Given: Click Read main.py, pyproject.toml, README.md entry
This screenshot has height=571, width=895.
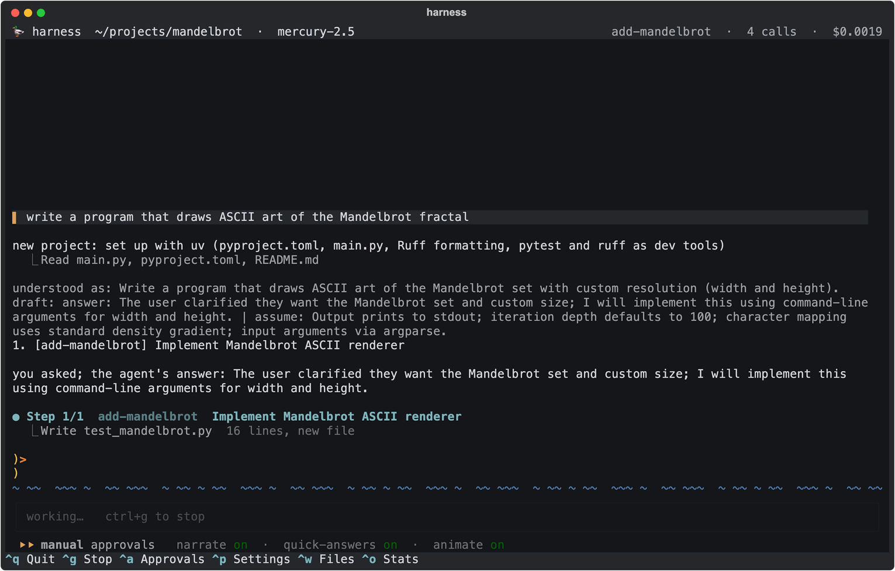Looking at the screenshot, I should [179, 260].
